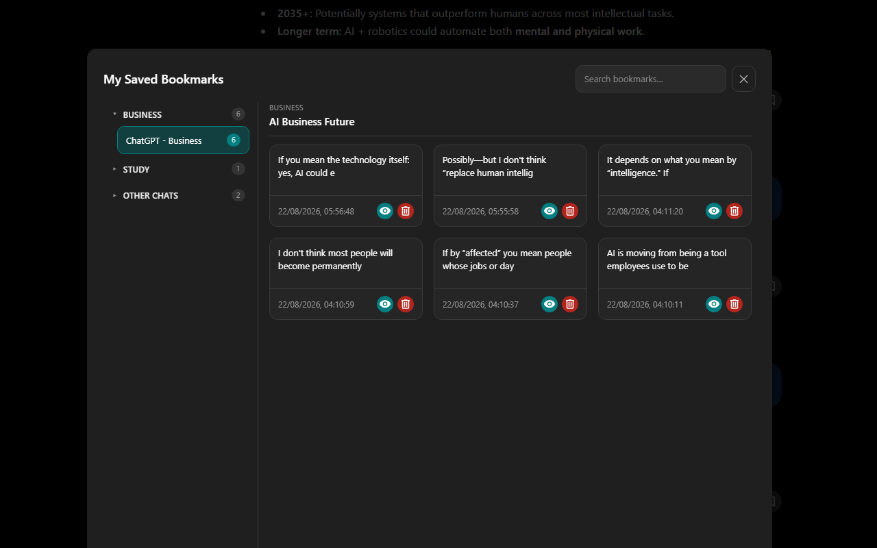View the 05:56:48 bookmark via eye icon
The height and width of the screenshot is (548, 877).
pos(385,211)
